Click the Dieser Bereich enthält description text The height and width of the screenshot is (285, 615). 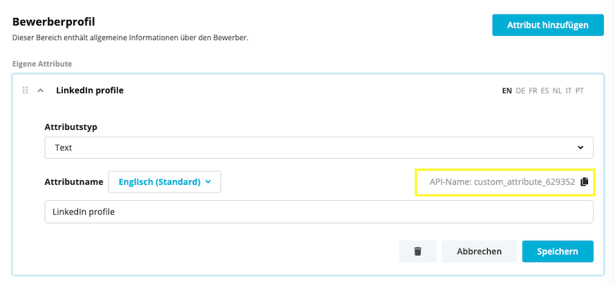click(x=131, y=39)
